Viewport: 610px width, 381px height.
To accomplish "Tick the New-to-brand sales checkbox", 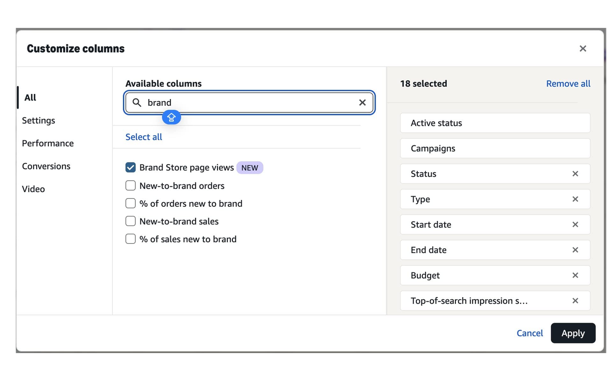I will [x=131, y=221].
